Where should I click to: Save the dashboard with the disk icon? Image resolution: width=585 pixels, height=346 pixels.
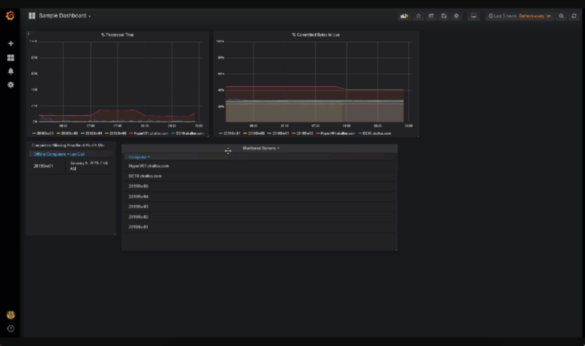click(444, 15)
